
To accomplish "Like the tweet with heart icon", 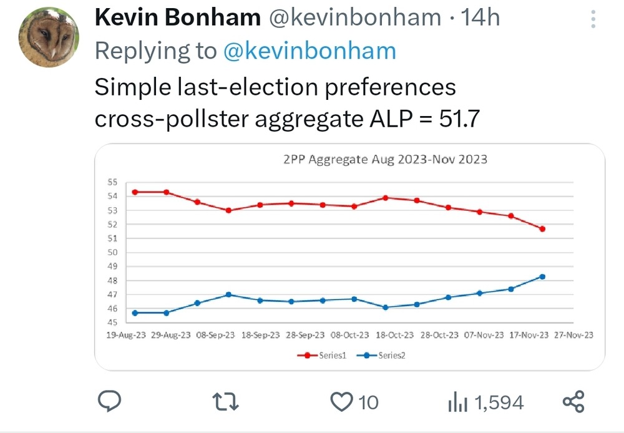I will [341, 402].
